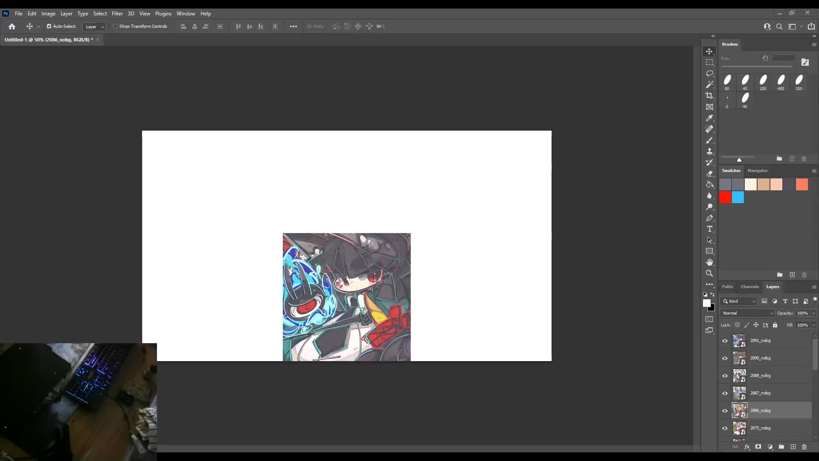
Task: Open the Filter menu
Action: point(117,14)
